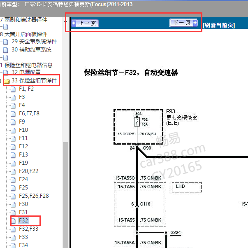
Task: Select the 33 保险丝细节译件 tree node
Action: 34,80
